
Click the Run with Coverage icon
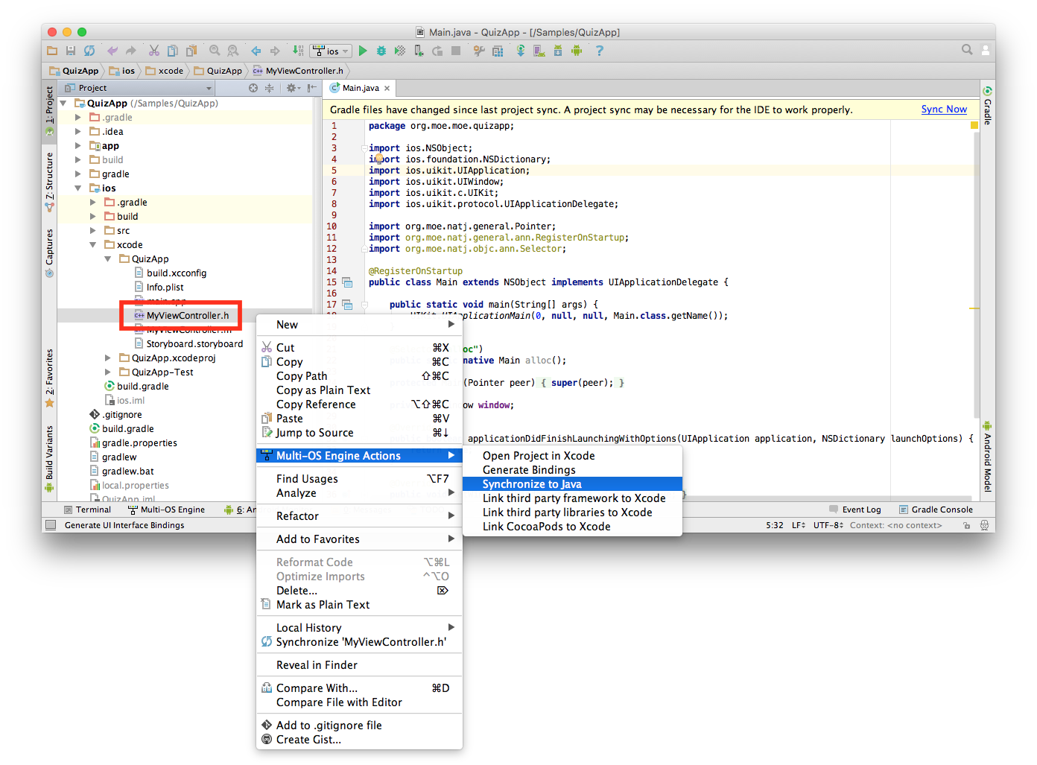[400, 51]
